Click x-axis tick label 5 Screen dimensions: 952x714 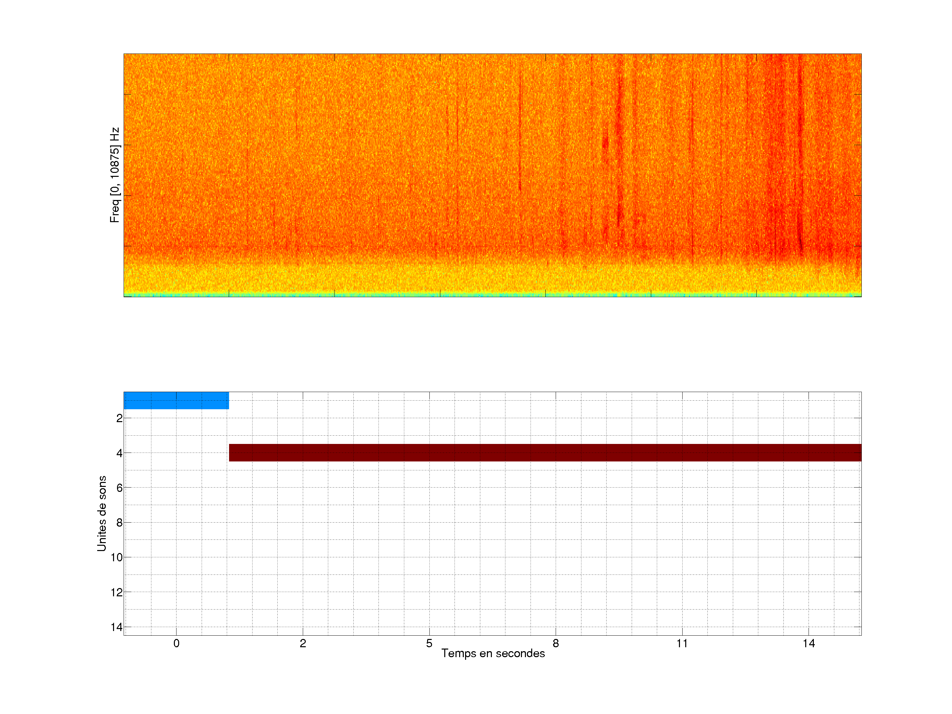(429, 643)
